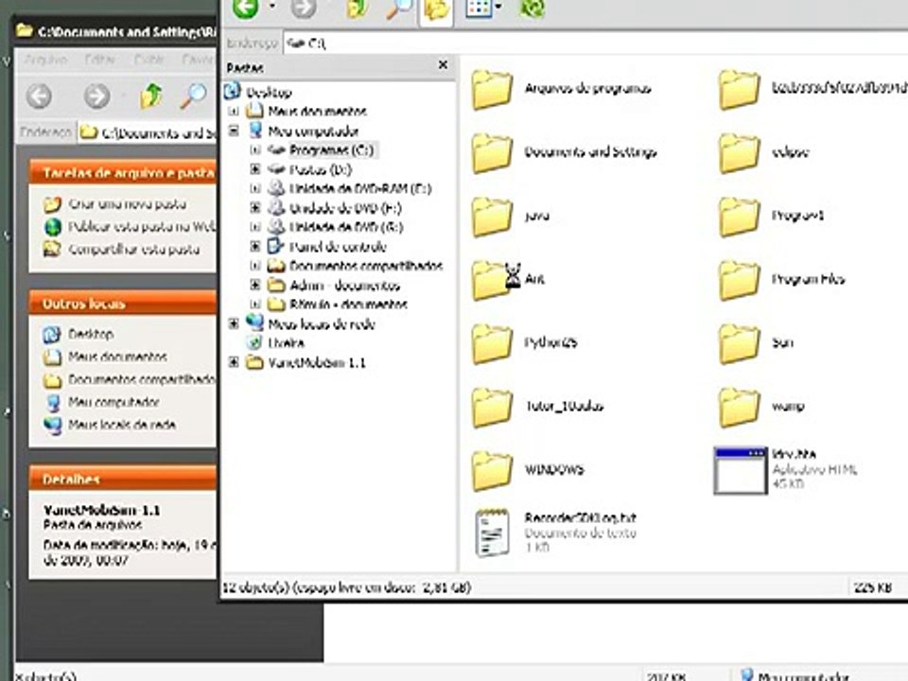Image resolution: width=908 pixels, height=681 pixels.
Task: Select Documentos compartilhados in the Pastas tree
Action: [x=366, y=266]
